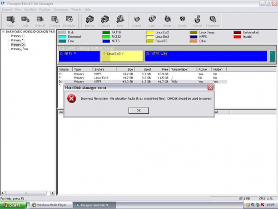Select Primary C: in the tree

[18, 36]
